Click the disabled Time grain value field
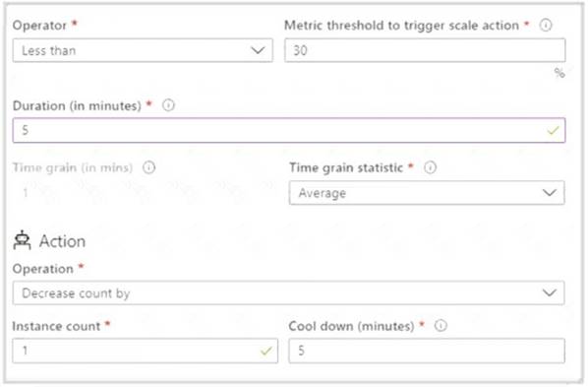The width and height of the screenshot is (588, 387). click(145, 193)
